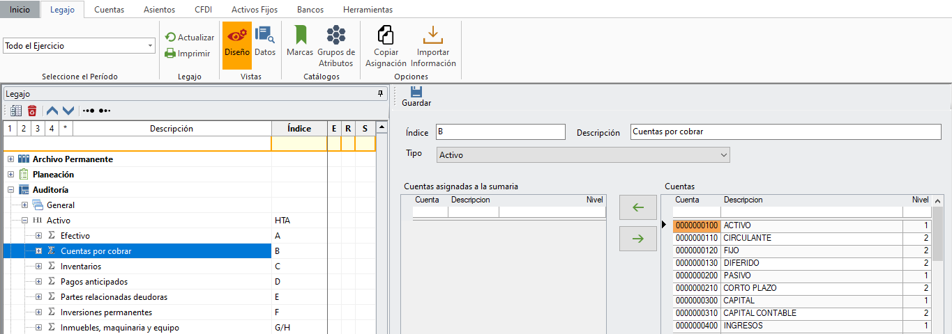This screenshot has height=334, width=952.
Task: Open Grupos de Atributos catalog
Action: pos(336,46)
